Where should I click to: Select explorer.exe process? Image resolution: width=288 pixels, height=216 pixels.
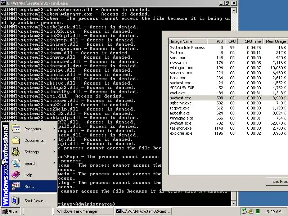click(x=228, y=133)
